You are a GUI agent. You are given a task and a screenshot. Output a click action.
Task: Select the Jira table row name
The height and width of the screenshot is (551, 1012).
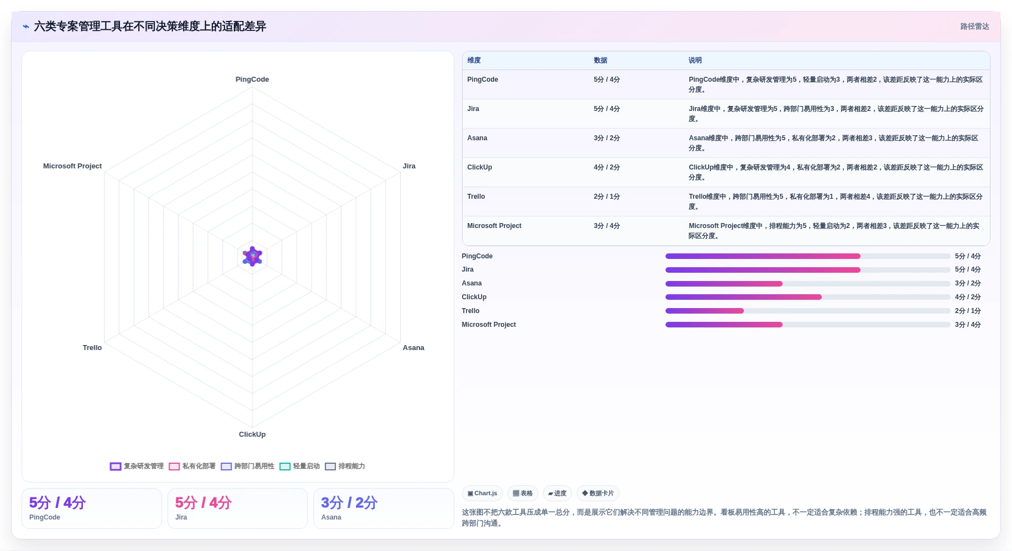pyautogui.click(x=473, y=109)
